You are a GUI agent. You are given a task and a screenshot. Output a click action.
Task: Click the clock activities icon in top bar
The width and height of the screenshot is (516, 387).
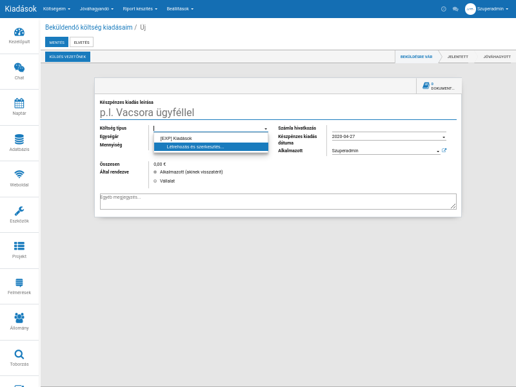pos(444,9)
